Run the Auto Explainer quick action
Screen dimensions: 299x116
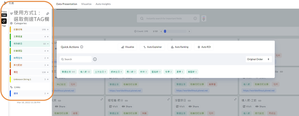152,47
